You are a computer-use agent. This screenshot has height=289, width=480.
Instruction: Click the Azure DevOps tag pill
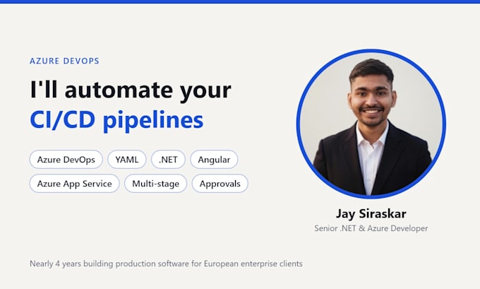coord(66,160)
